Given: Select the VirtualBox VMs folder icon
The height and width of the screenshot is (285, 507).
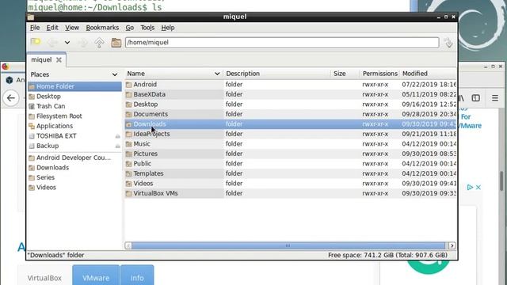Looking at the screenshot, I should [128, 193].
